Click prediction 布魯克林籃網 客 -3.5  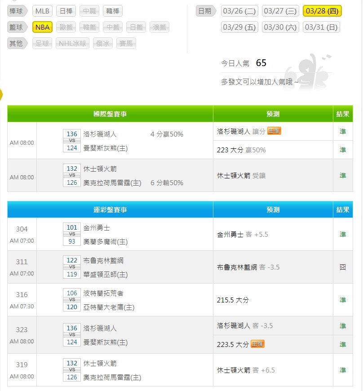click(x=248, y=267)
